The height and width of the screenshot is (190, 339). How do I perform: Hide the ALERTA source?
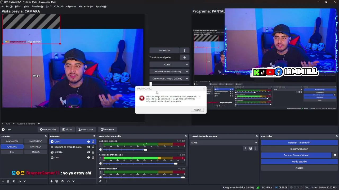(88, 152)
